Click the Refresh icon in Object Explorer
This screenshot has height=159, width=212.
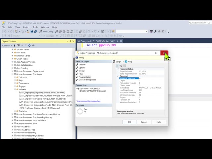coord(29,46)
